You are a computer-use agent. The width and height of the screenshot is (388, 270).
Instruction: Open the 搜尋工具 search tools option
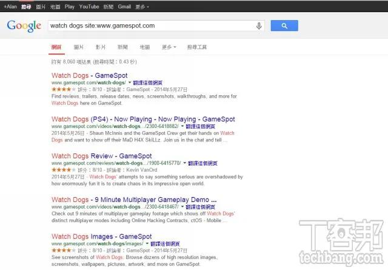tap(197, 47)
